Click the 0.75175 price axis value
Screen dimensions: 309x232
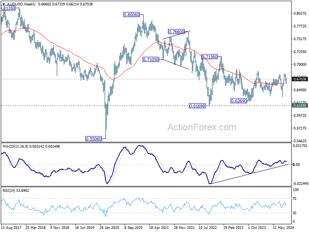(300, 39)
